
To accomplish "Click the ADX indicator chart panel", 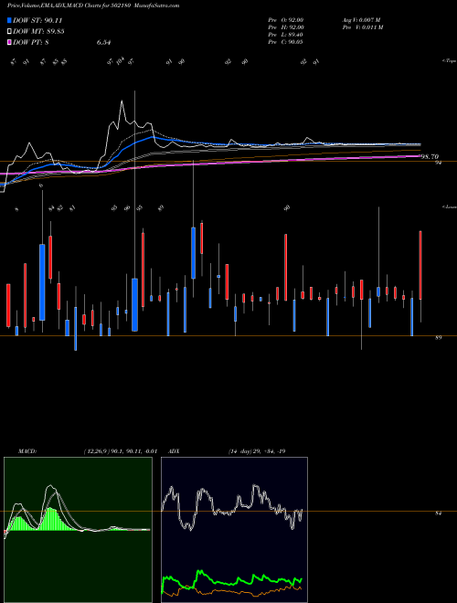I will [x=234, y=530].
